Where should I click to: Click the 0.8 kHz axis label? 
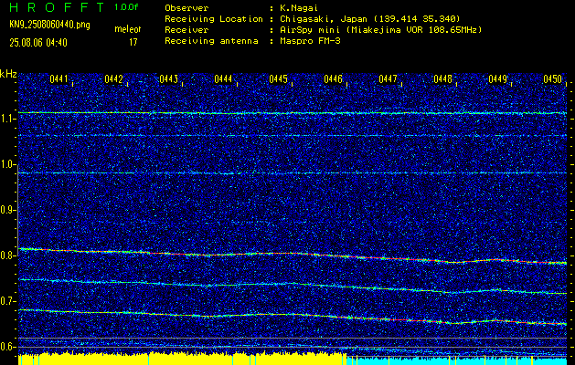6,255
